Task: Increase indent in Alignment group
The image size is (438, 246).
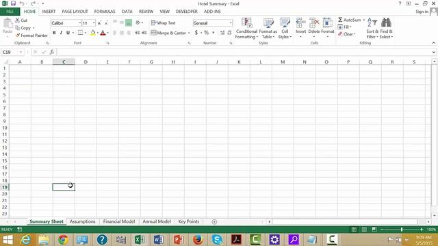Action: click(144, 33)
